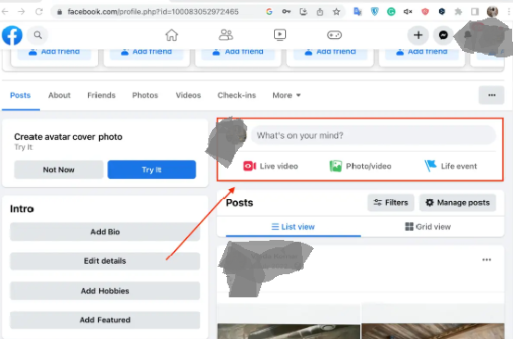Click the browser address bar URL
This screenshot has width=513, height=339.
153,12
